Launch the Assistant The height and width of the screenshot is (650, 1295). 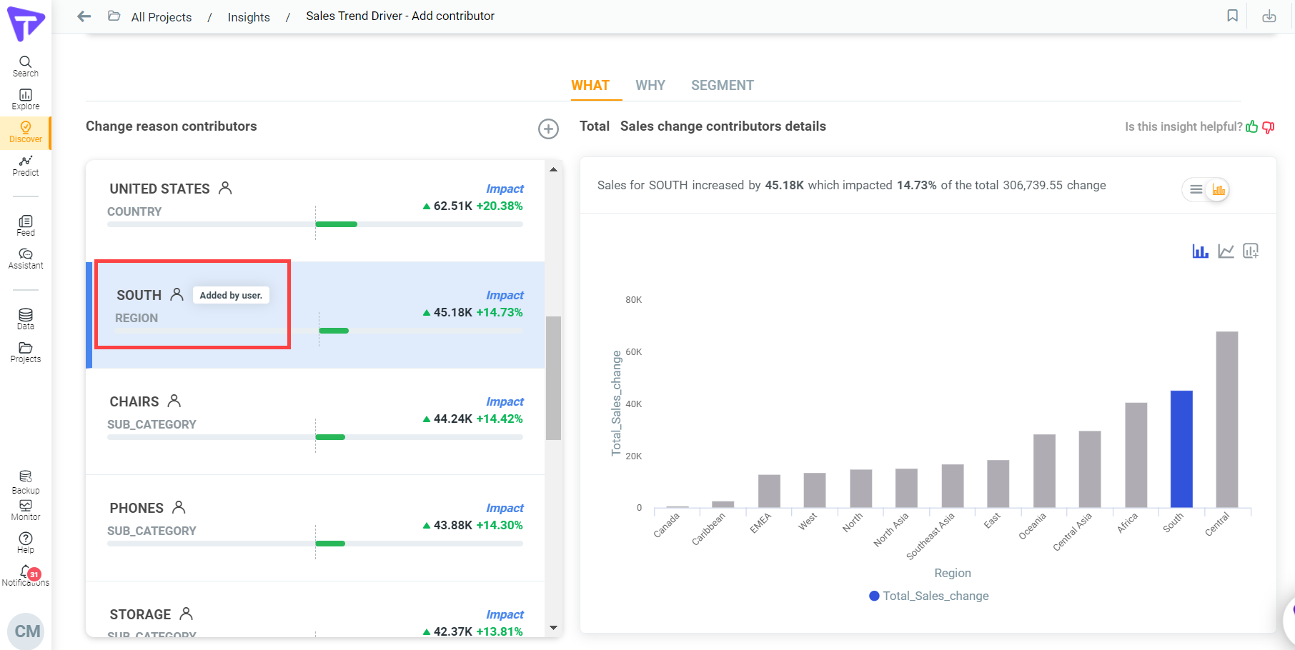[x=25, y=259]
